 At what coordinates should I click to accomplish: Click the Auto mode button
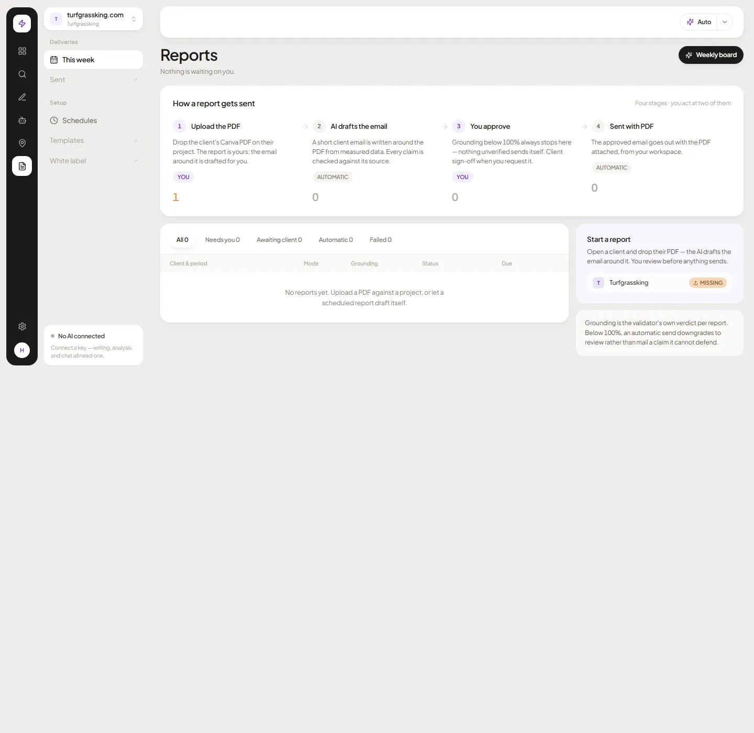click(x=698, y=22)
